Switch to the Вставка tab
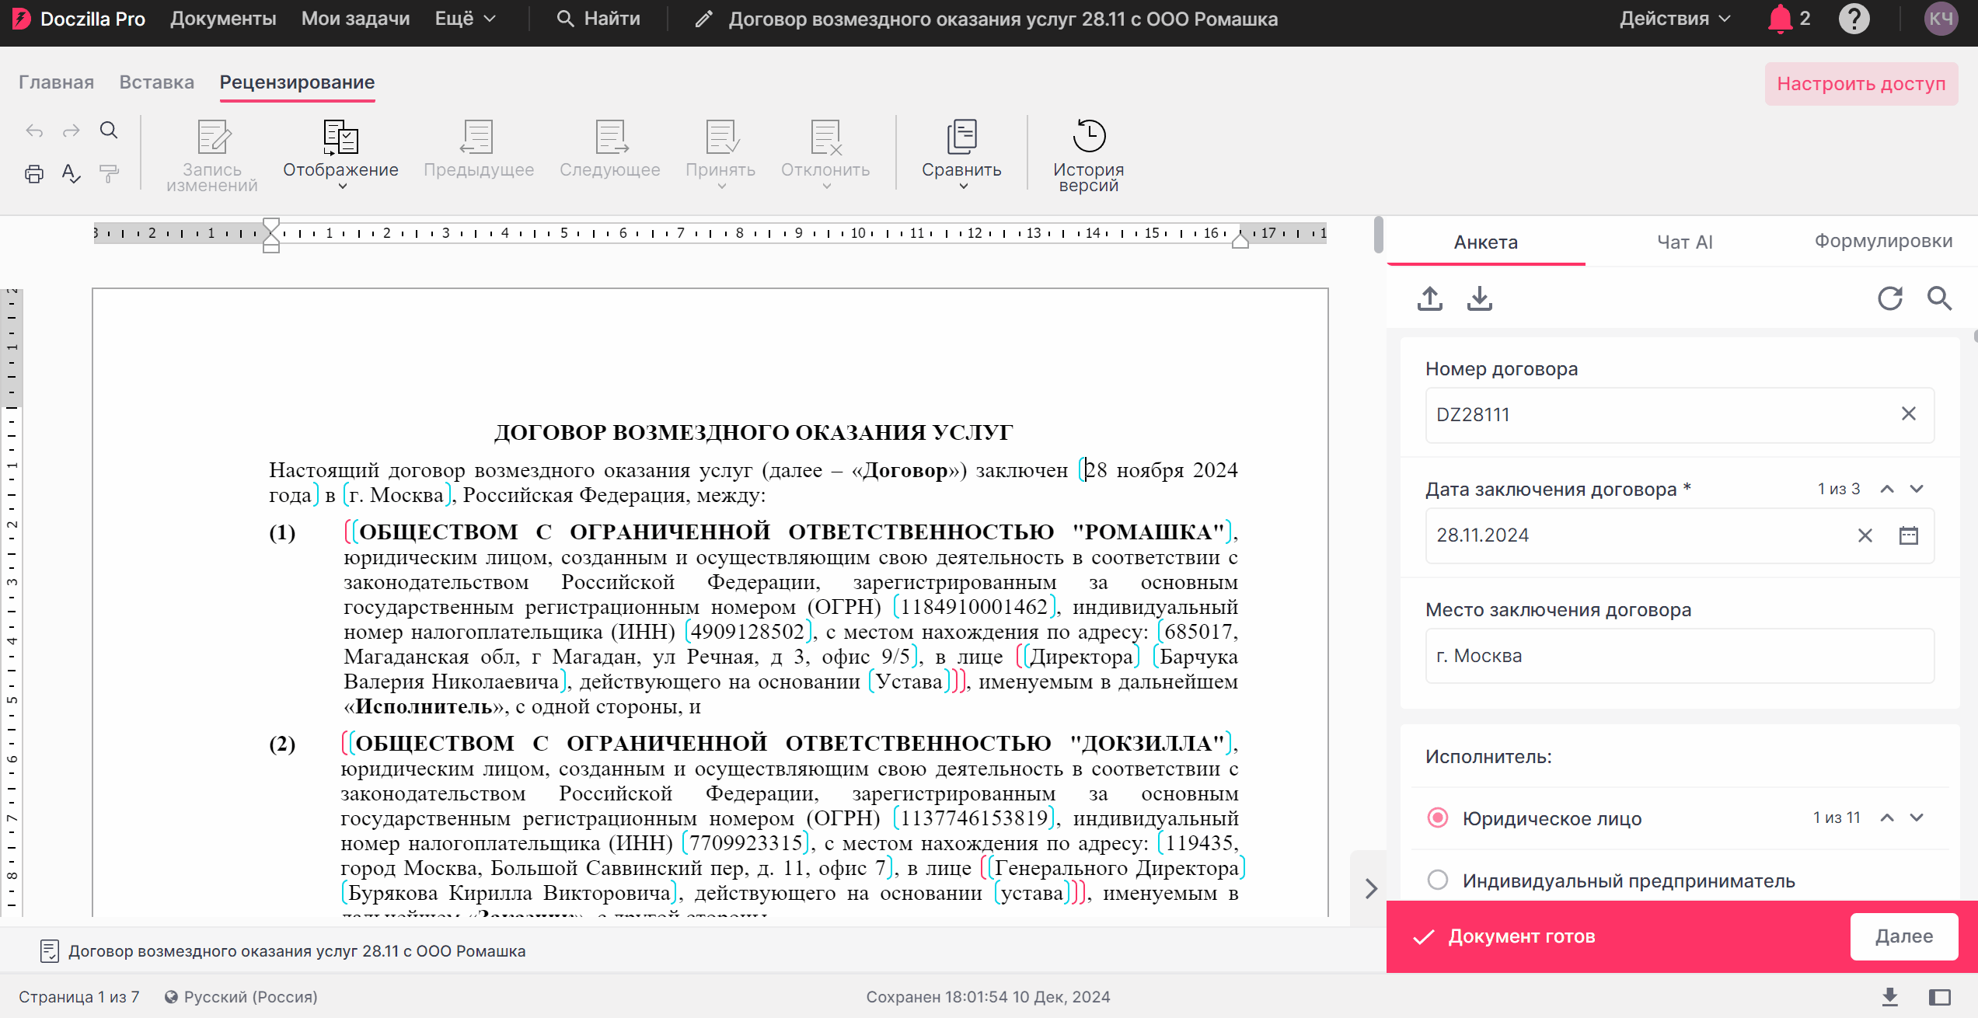This screenshot has width=1978, height=1018. coord(157,82)
